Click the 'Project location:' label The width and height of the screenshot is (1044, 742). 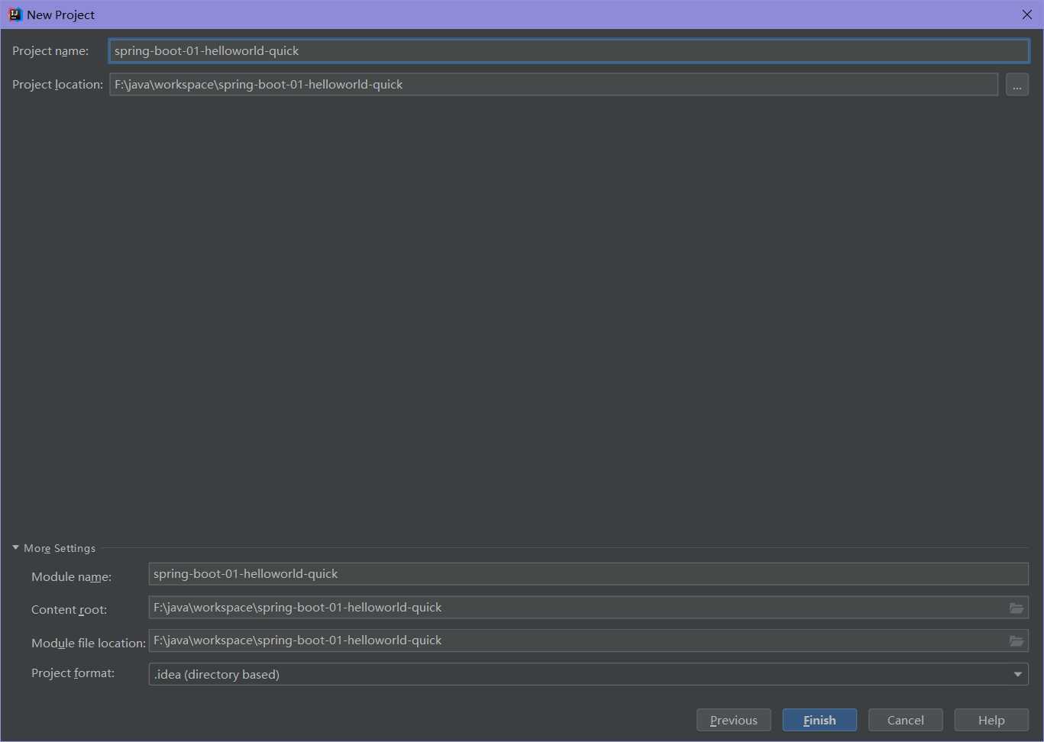(57, 85)
